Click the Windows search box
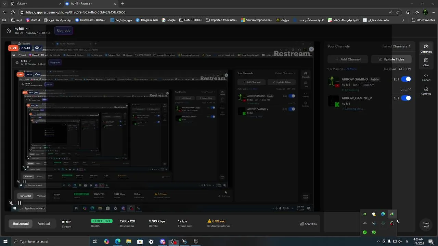The height and width of the screenshot is (246, 438). [50, 242]
